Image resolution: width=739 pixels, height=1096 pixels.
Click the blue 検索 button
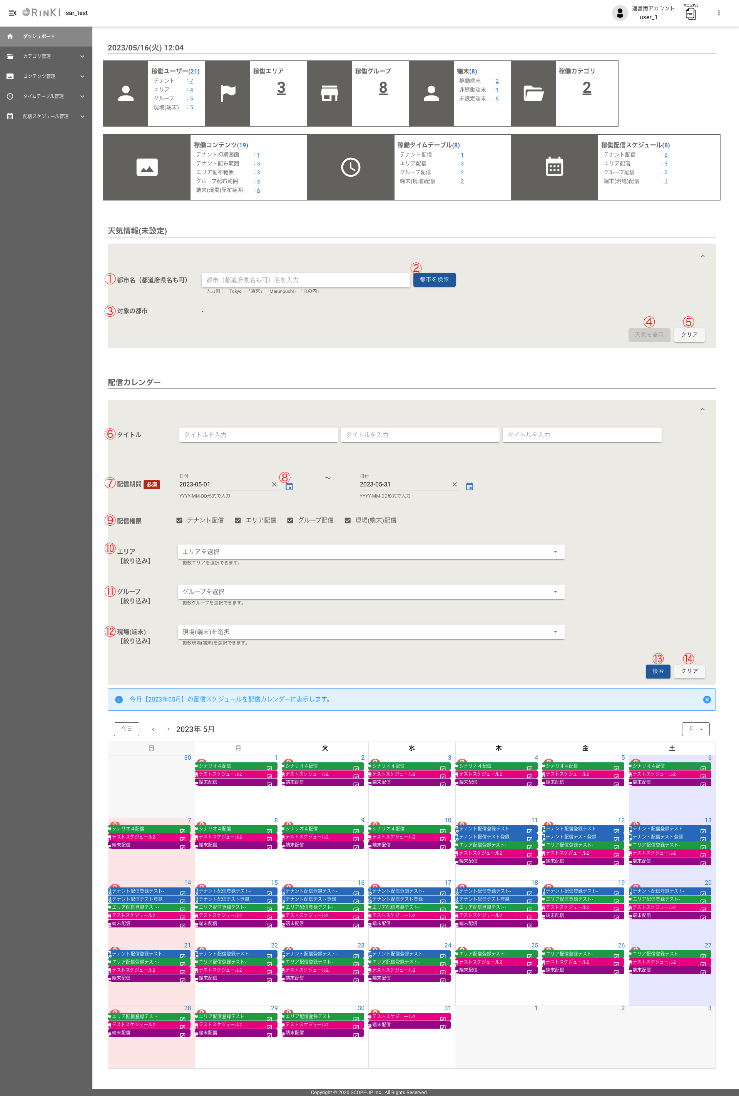coord(657,671)
